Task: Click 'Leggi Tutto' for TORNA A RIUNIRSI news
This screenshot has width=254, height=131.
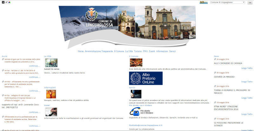Action: (x=247, y=98)
